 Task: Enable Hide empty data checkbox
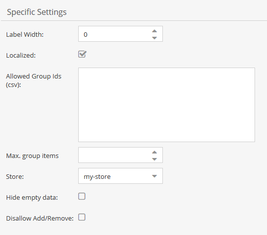coord(82,196)
